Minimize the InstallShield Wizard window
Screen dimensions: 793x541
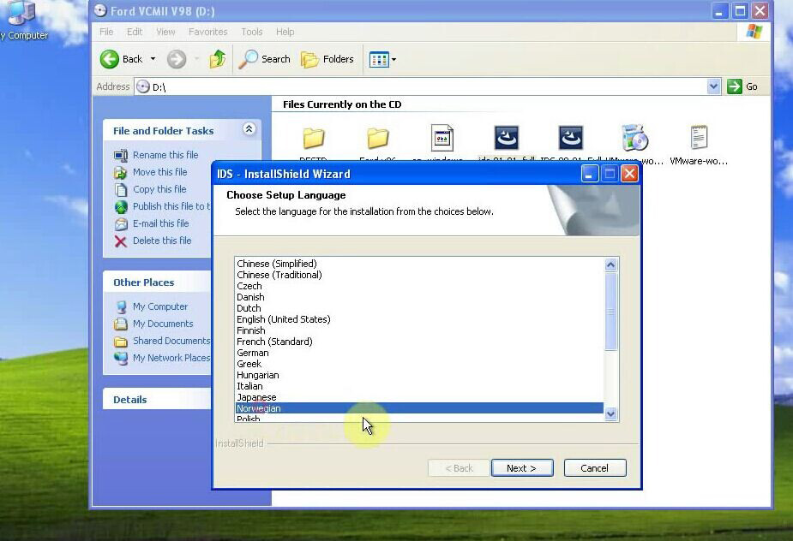pyautogui.click(x=589, y=174)
